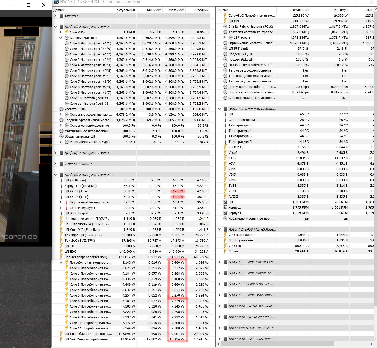The width and height of the screenshot is (377, 348).
Task: Expand S.M.A.R.T.: WDC WD10EAVS group
Action: tap(219, 262)
